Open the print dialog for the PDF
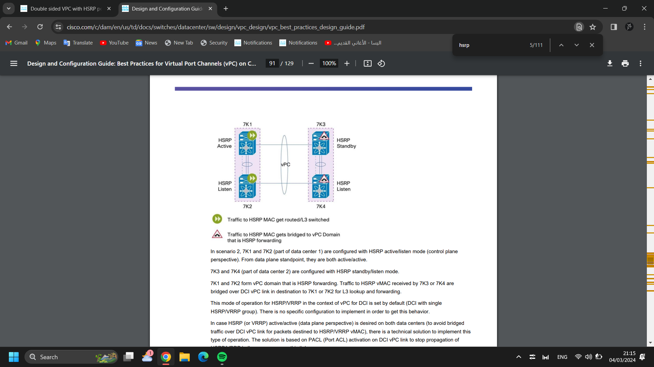The width and height of the screenshot is (654, 367). [x=625, y=63]
